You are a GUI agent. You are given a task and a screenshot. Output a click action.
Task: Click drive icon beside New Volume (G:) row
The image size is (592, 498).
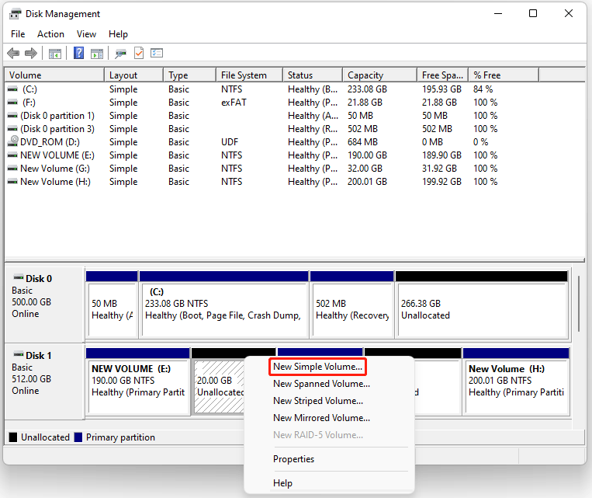12,169
